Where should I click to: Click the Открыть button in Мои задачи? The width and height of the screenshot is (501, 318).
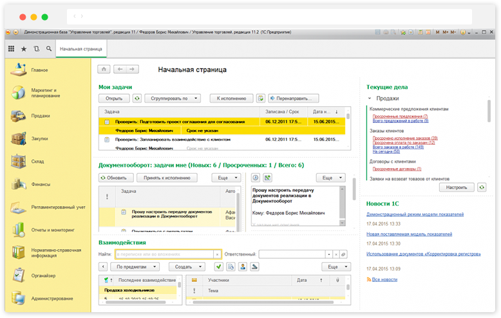[x=114, y=98]
